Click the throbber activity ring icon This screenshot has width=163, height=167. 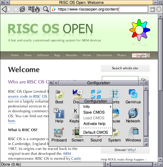click(x=159, y=9)
